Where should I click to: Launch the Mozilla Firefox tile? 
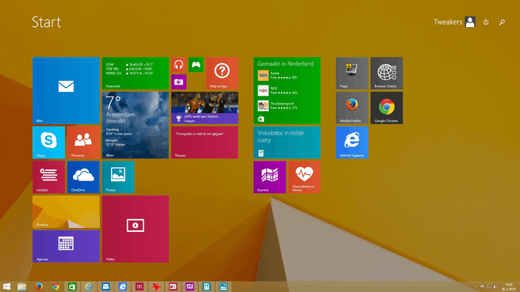pos(352,108)
